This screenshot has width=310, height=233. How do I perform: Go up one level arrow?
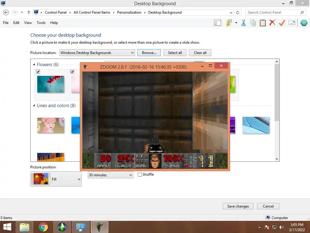click(29, 12)
